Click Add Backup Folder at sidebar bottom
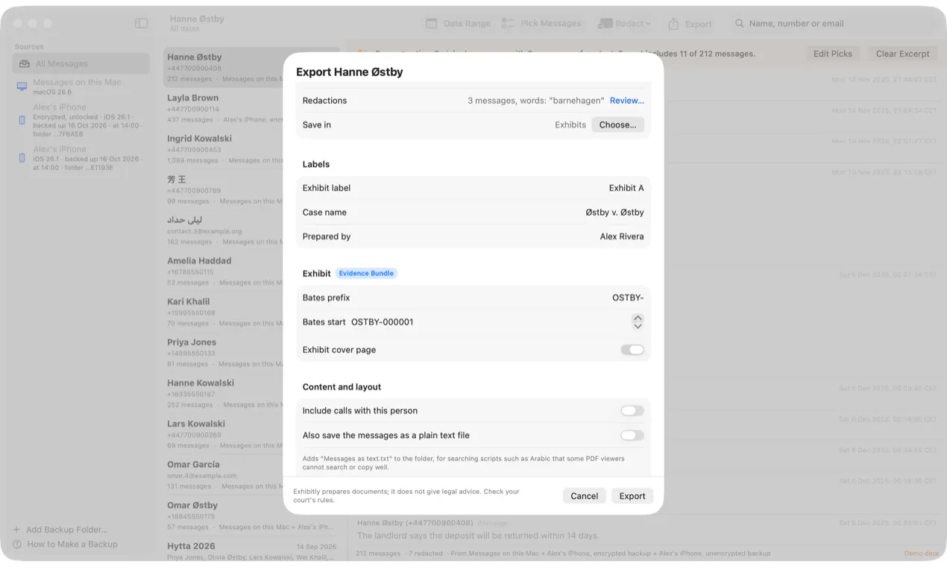947x567 pixels. 60,530
